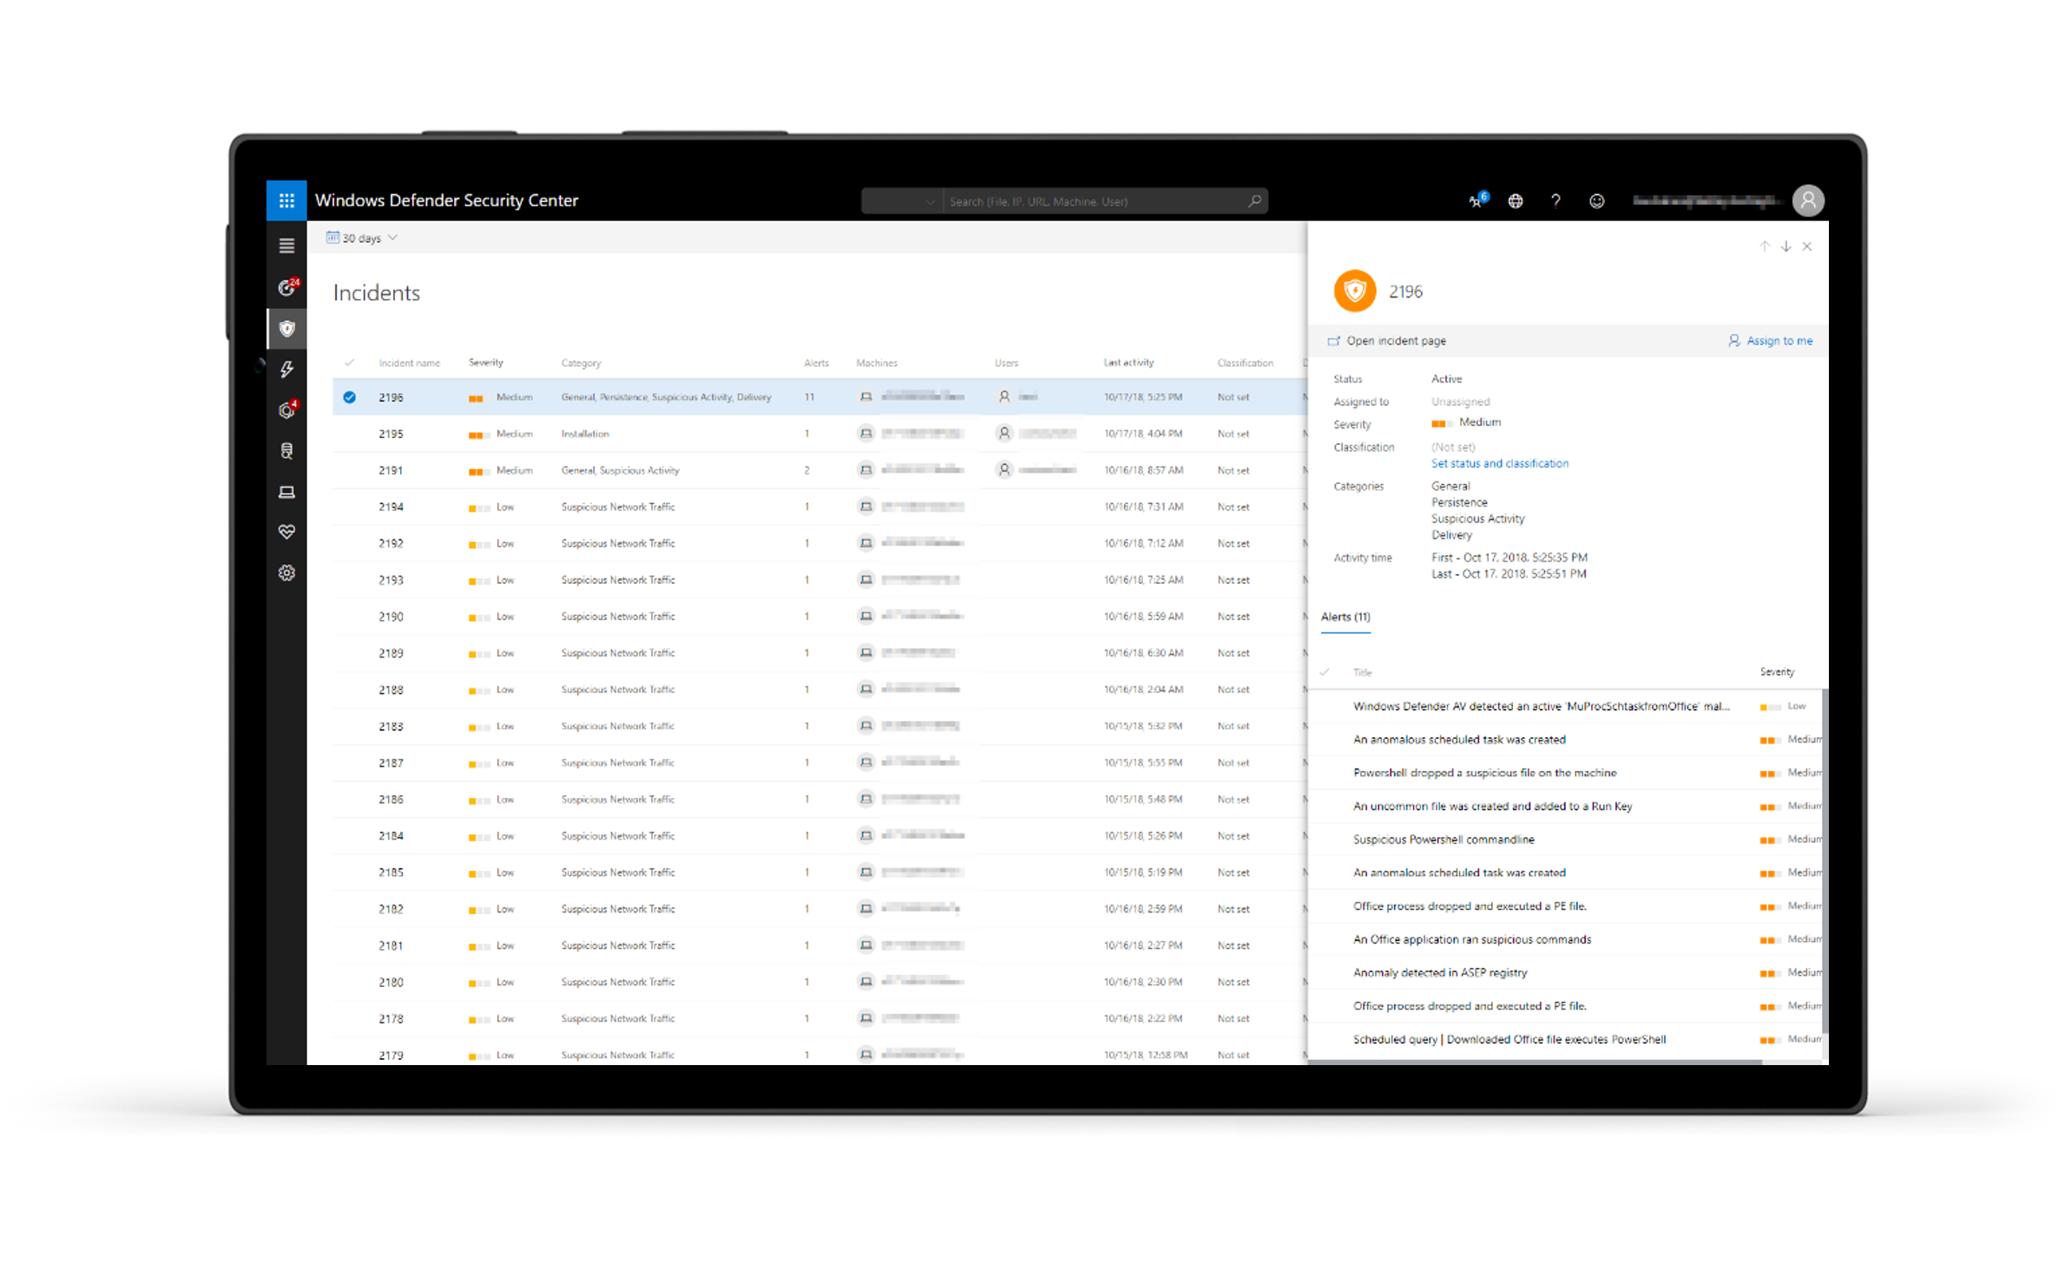Open the heart health sidebar icon
Screen dimensions: 2065x1288
pyautogui.click(x=286, y=532)
